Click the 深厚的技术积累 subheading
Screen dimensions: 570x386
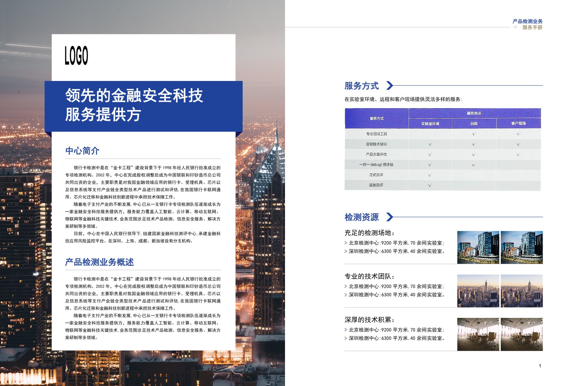pos(370,319)
